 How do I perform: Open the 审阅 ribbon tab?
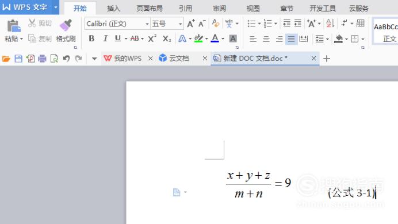click(219, 9)
